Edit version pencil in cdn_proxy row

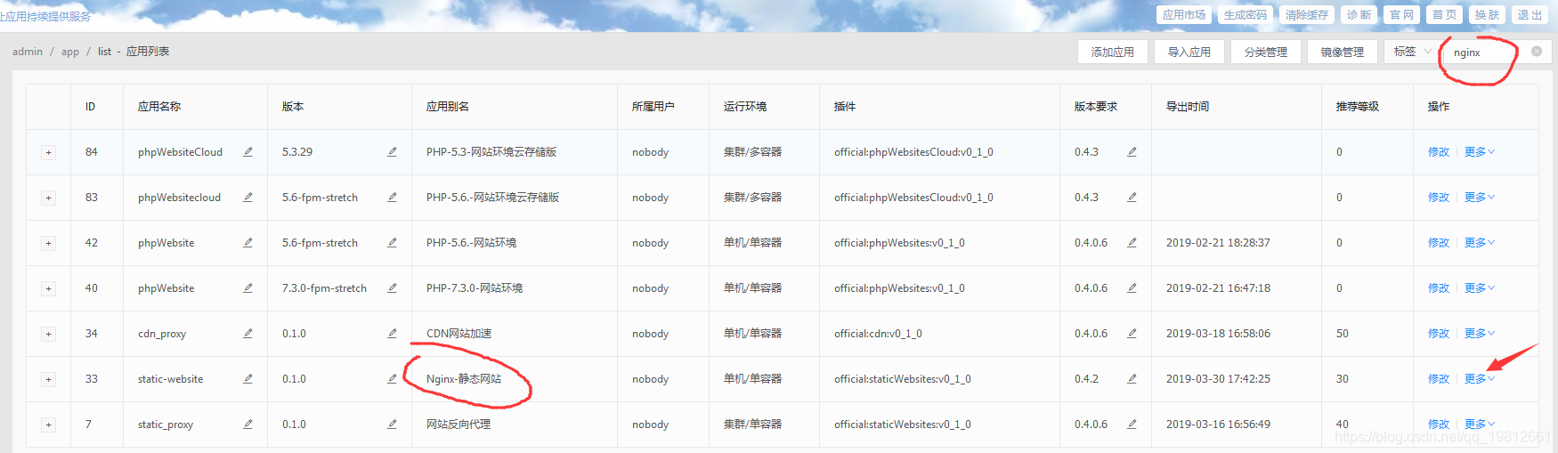(392, 334)
